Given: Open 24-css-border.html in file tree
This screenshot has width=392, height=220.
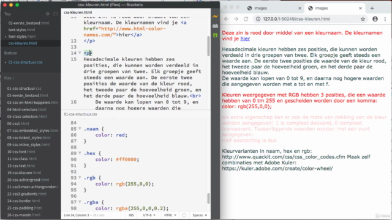Looking at the screenshot, I should tap(23, 201).
